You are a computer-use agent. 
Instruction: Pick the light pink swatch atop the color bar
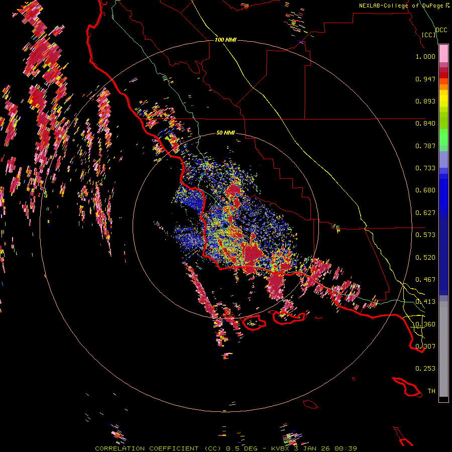coord(443,53)
